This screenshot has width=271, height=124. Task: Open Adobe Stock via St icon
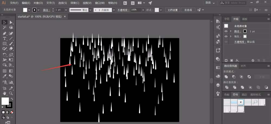coord(133,3)
